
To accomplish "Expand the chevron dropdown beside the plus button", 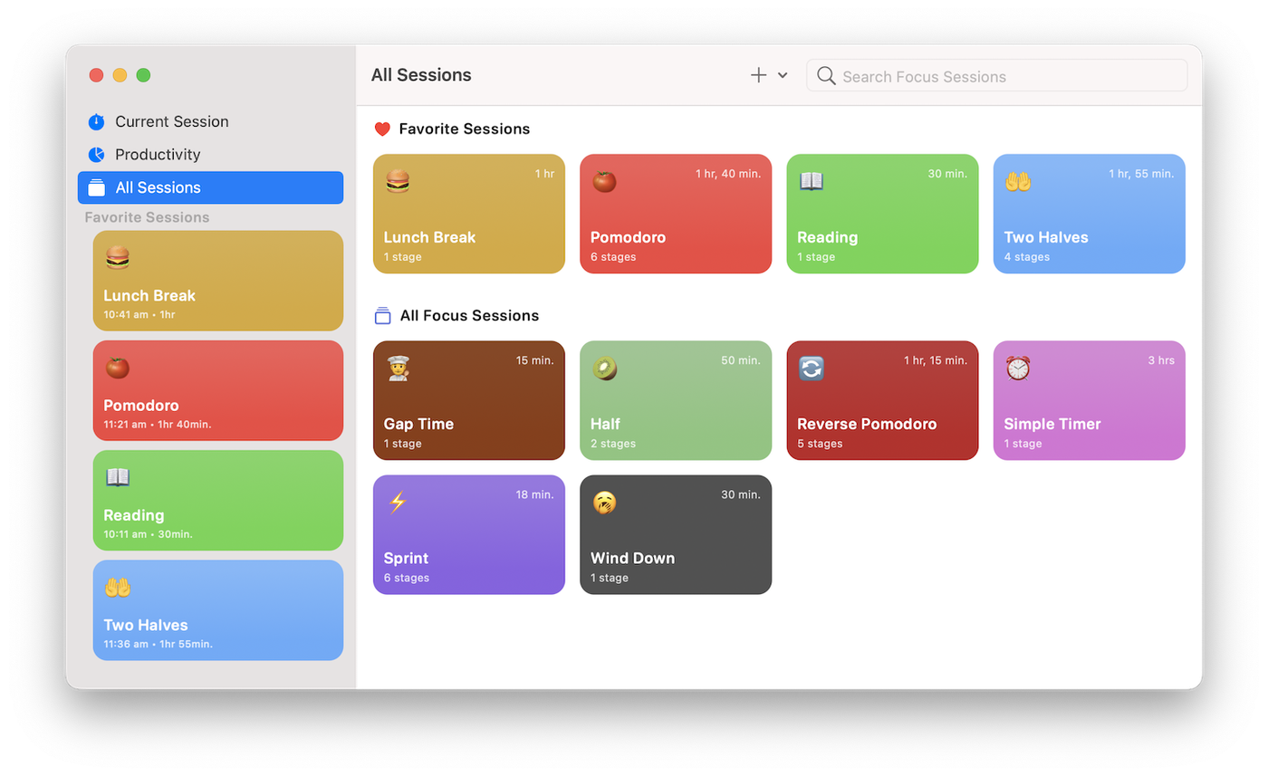I will (783, 76).
